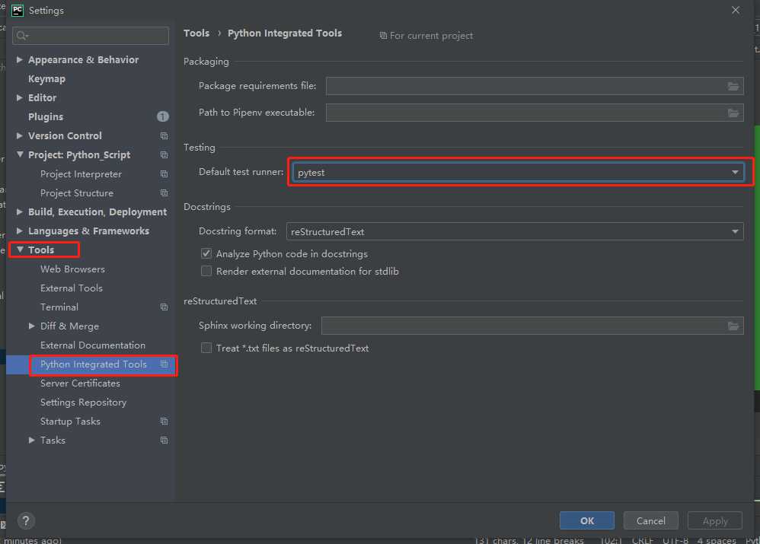The image size is (760, 544).
Task: Click the For current project icon
Action: coord(383,36)
